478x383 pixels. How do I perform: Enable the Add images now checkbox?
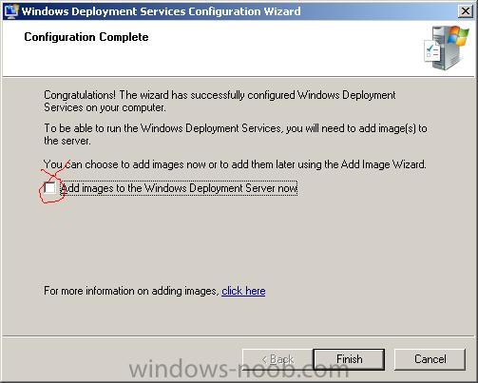click(49, 188)
